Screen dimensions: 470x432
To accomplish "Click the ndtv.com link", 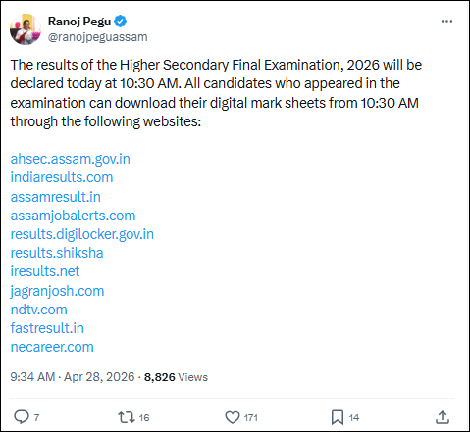I will coord(39,310).
